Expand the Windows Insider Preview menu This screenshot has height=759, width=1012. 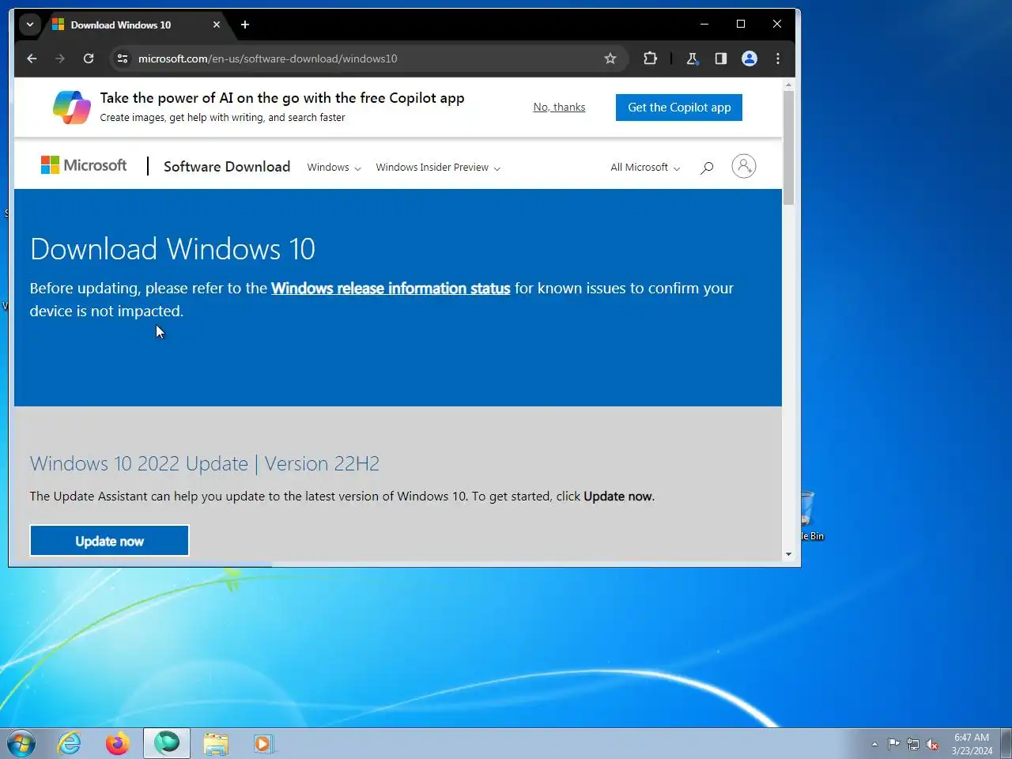pos(438,168)
